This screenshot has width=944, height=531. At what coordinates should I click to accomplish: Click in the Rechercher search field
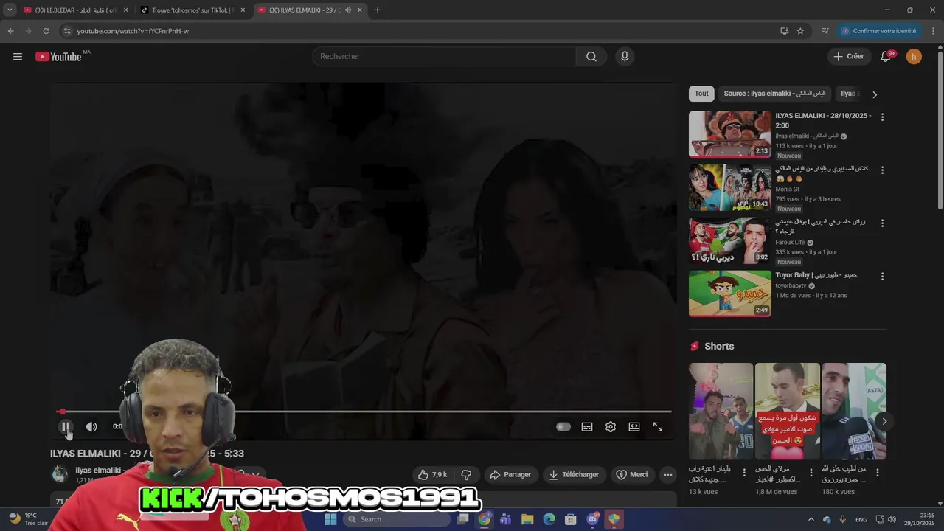[x=444, y=57]
